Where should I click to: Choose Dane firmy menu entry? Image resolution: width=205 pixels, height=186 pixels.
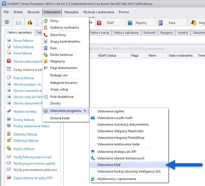click(x=58, y=35)
